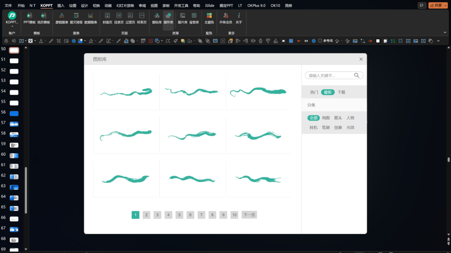Select the 下载 filter
The width and height of the screenshot is (451, 253).
342,92
